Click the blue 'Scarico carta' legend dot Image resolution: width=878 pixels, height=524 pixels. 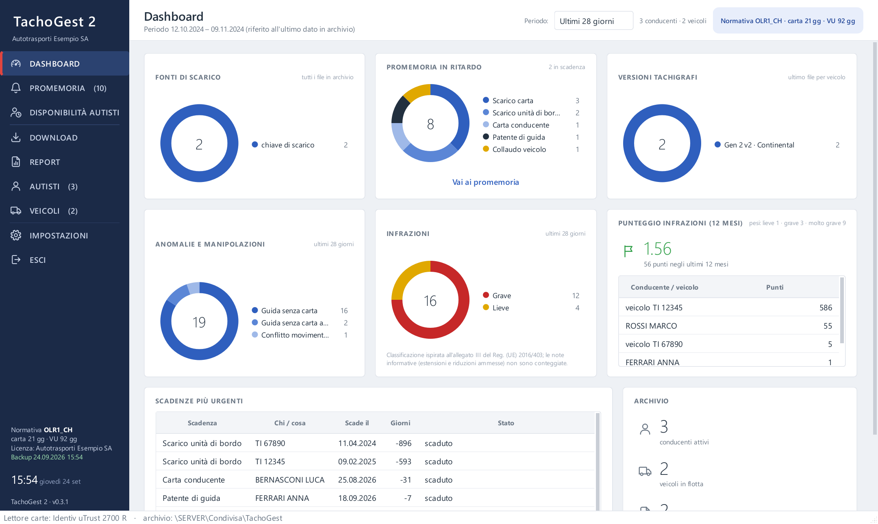pos(486,100)
